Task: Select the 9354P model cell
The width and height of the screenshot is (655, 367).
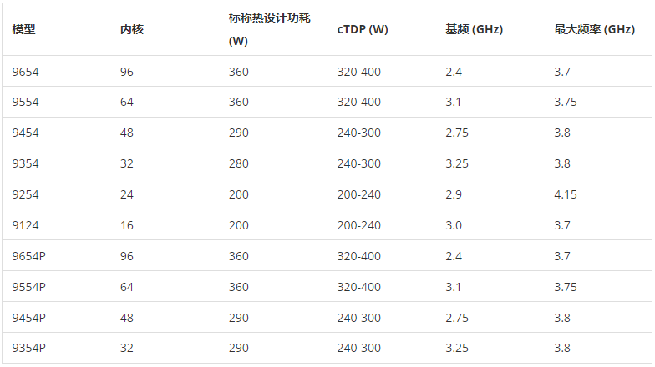Action: click(28, 348)
